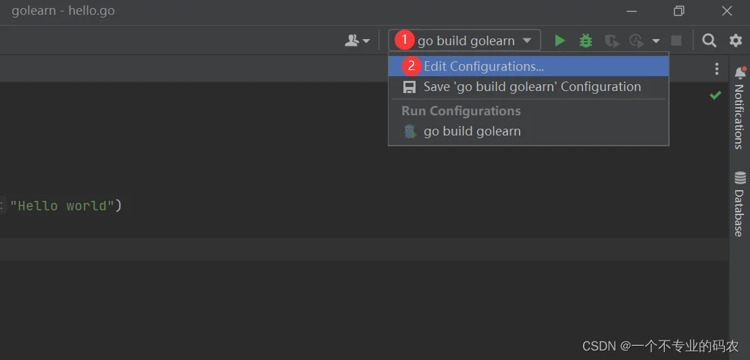Choose Save 'go build golearn' Configuration
This screenshot has width=750, height=360.
[532, 86]
